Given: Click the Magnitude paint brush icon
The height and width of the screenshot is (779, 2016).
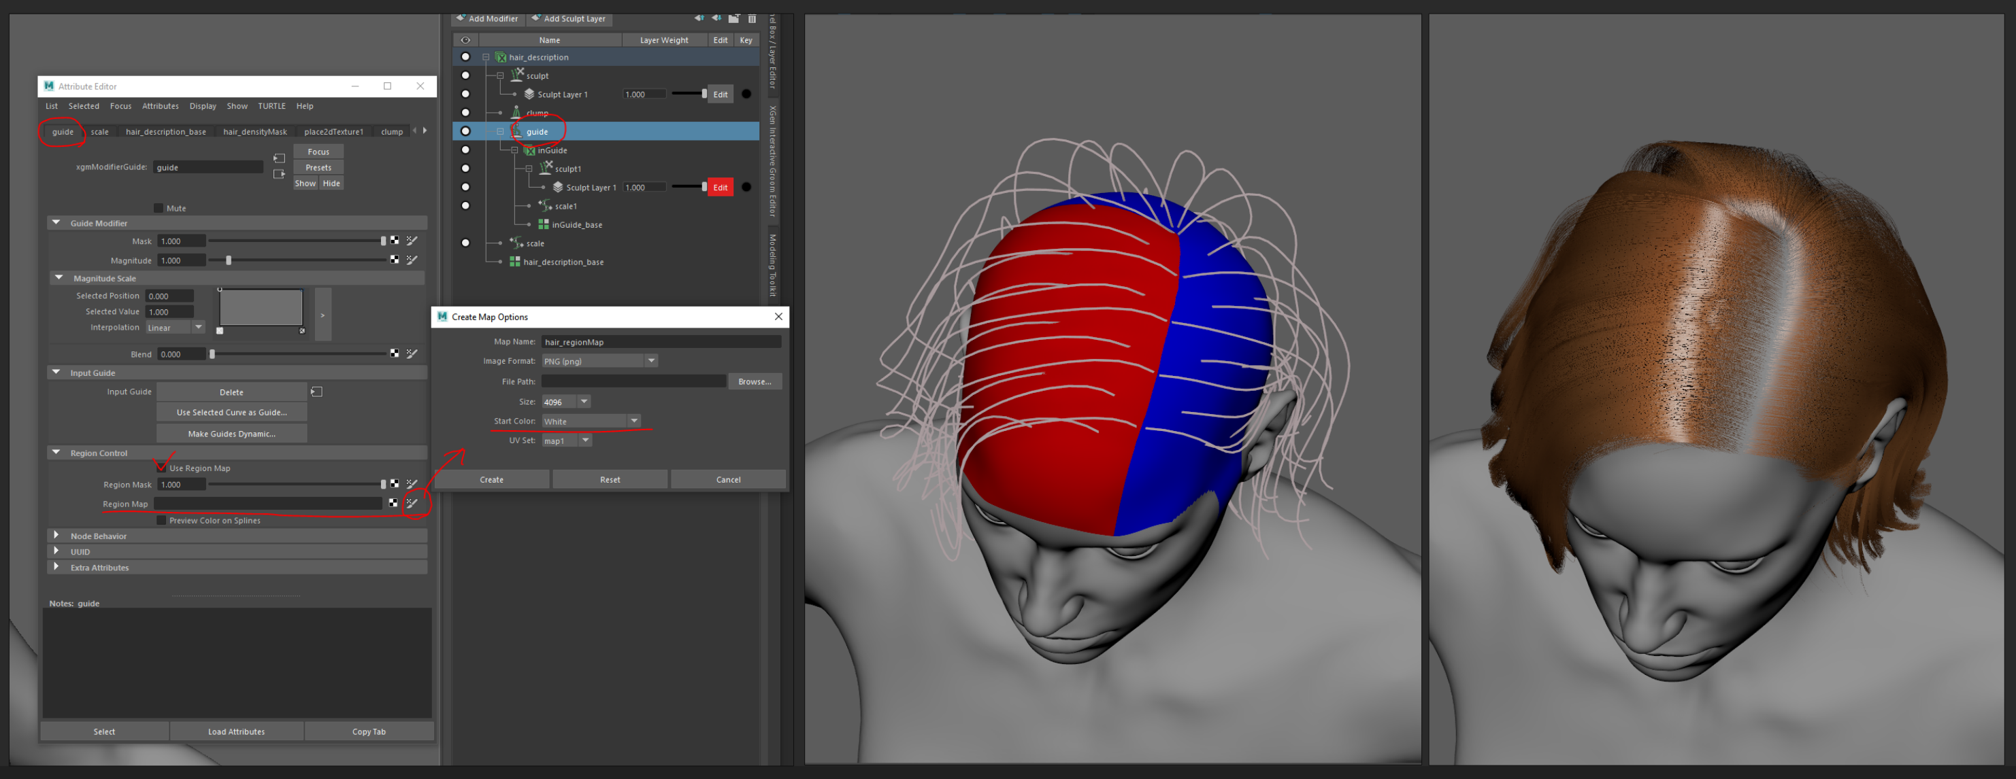Looking at the screenshot, I should pos(412,260).
